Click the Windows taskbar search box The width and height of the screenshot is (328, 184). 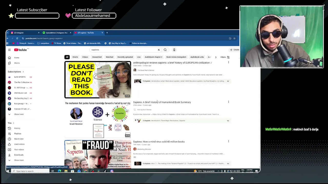[30, 171]
